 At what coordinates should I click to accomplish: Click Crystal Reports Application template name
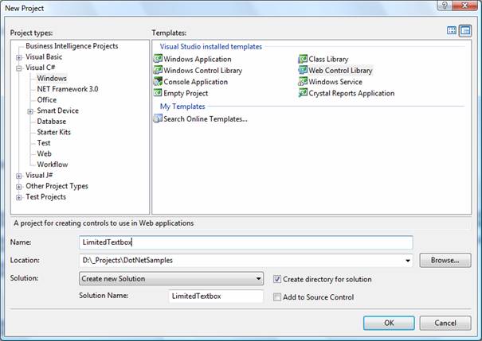pyautogui.click(x=351, y=93)
